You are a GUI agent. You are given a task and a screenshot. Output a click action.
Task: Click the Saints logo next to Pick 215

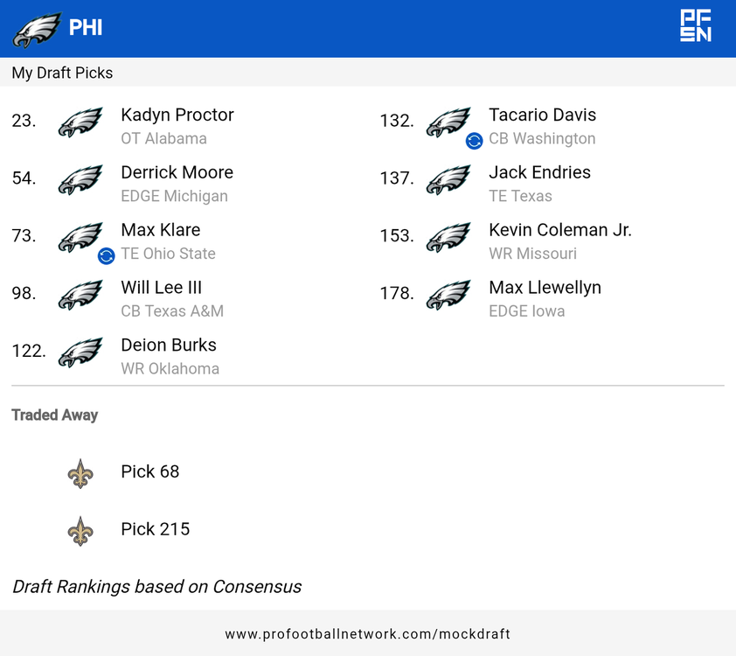click(80, 531)
